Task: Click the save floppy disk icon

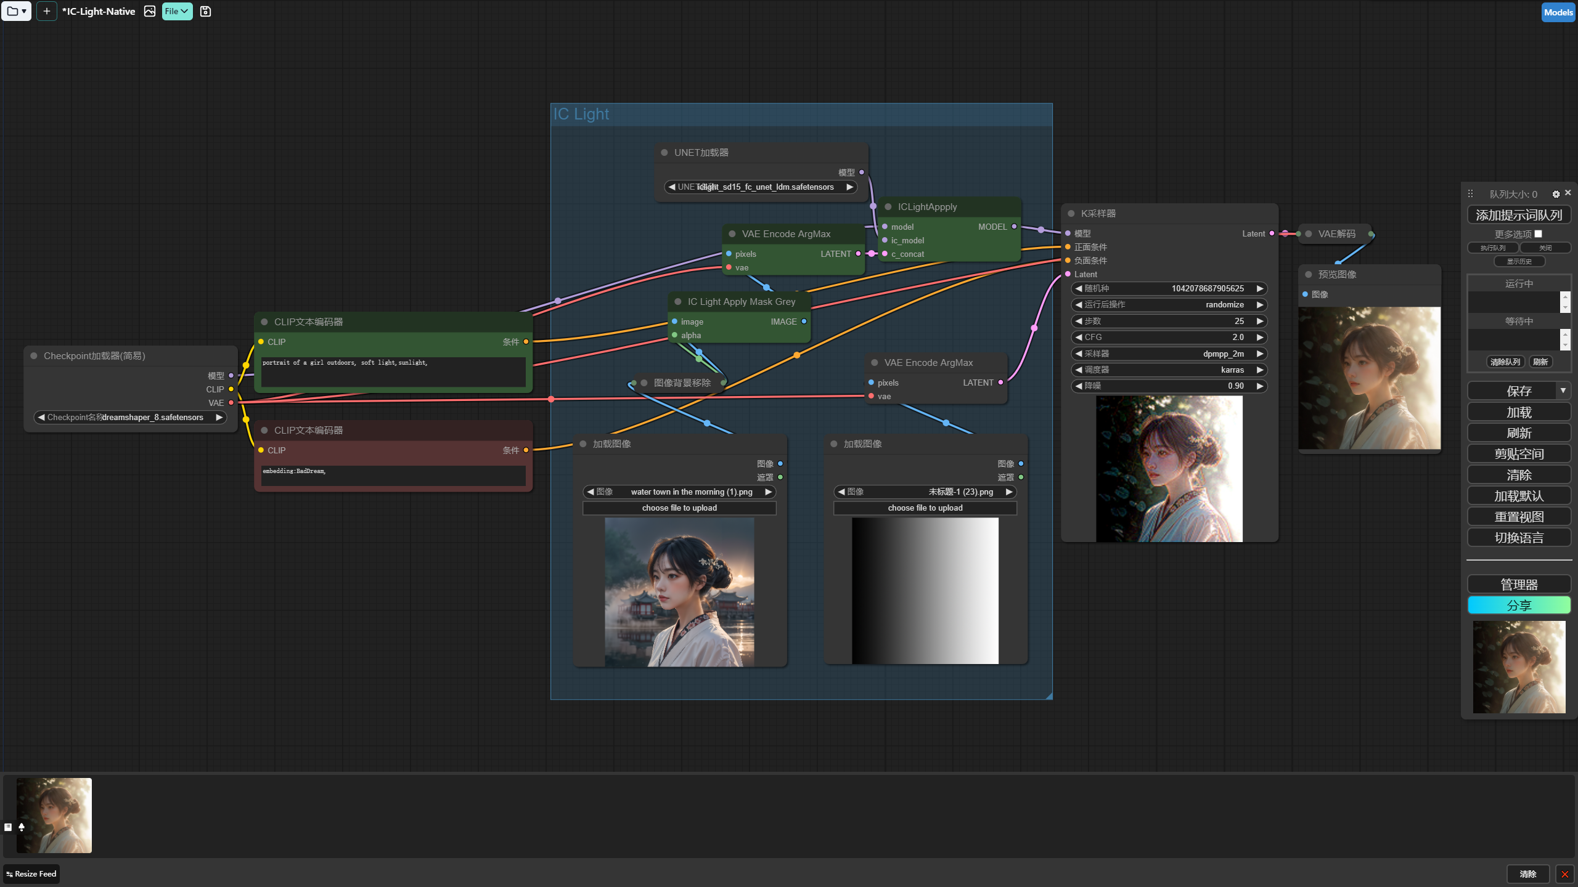Action: pyautogui.click(x=205, y=11)
